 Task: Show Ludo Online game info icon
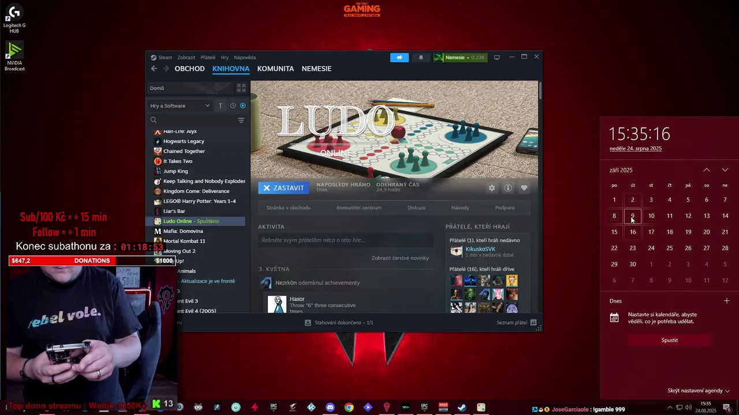[x=508, y=188]
